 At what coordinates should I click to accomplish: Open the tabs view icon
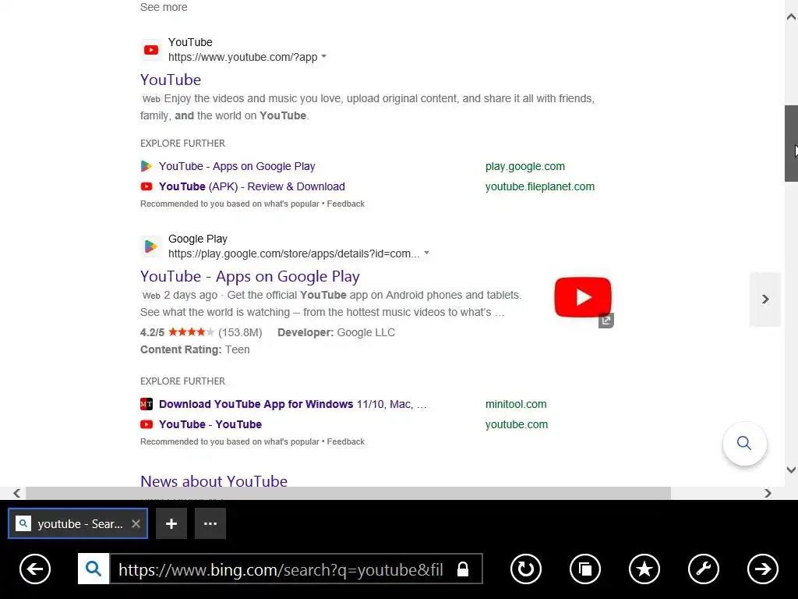(x=585, y=569)
